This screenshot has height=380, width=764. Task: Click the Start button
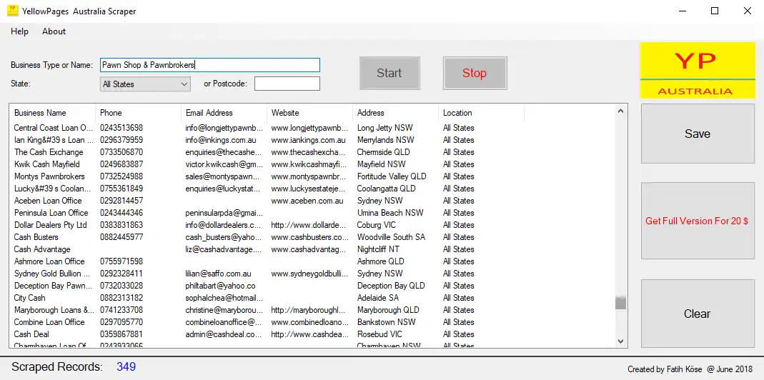pyautogui.click(x=390, y=73)
